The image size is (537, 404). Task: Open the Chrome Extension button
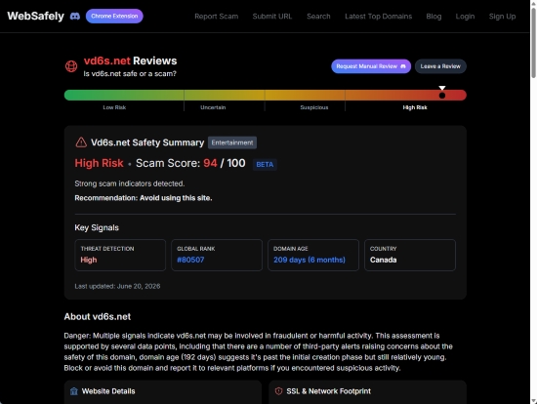[x=114, y=16]
